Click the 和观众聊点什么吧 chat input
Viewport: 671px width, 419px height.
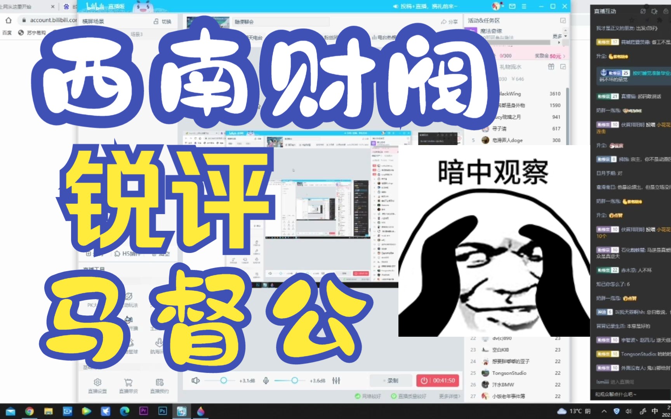tap(631, 394)
